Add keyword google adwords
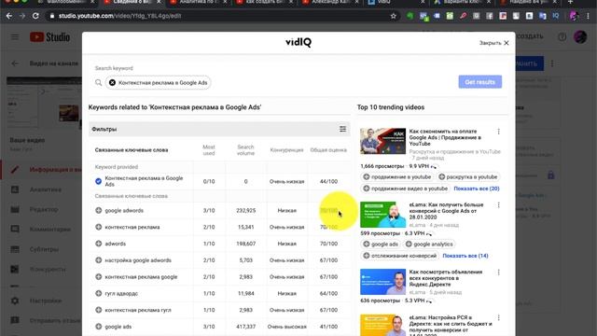Image resolution: width=597 pixels, height=336 pixels. point(98,210)
